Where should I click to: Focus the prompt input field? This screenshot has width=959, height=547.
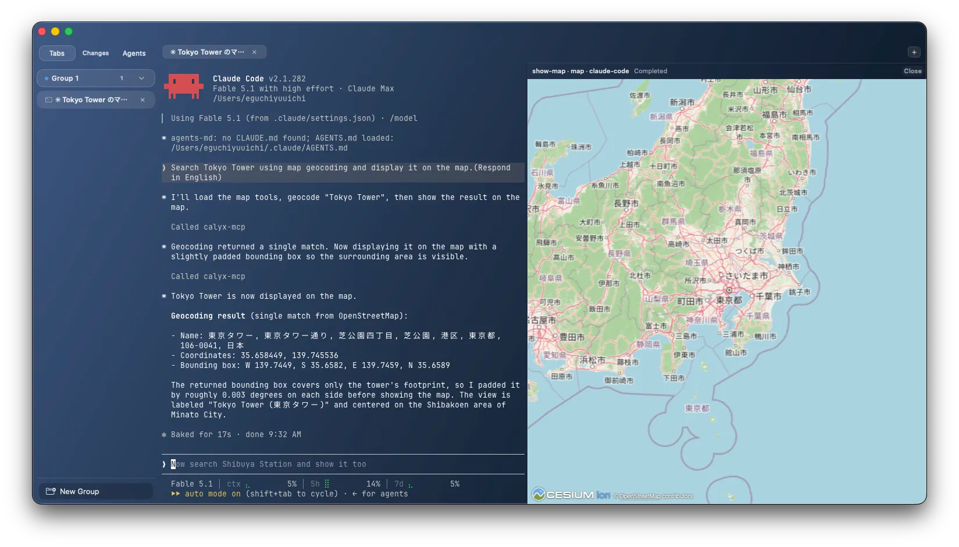343,464
